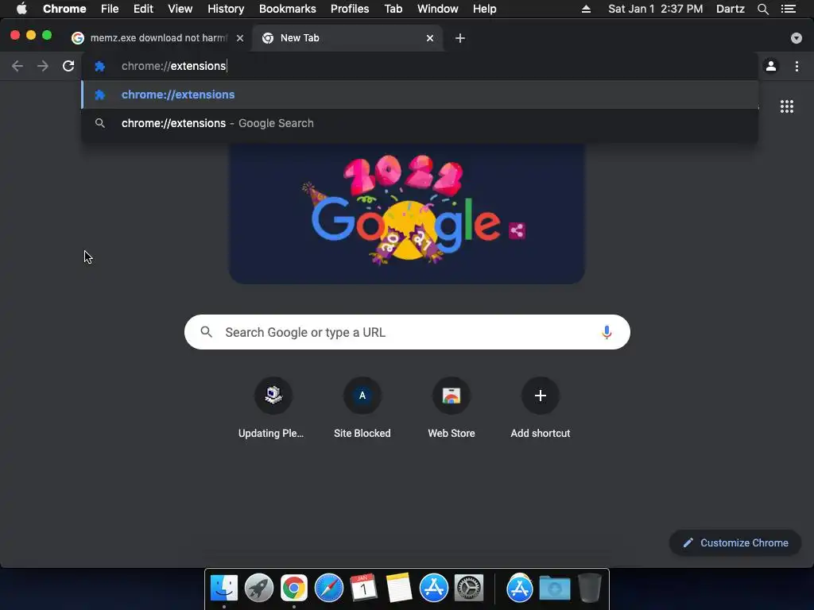Viewport: 814px width, 610px height.
Task: Open the Web Store shortcut
Action: pos(452,409)
